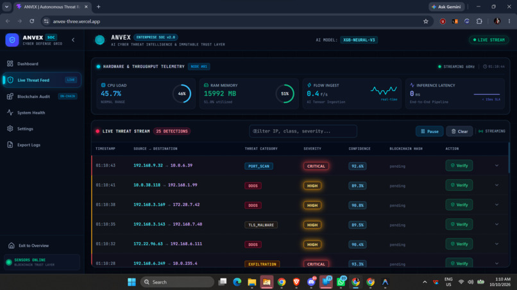Click the Sensors Online status badge
517x290 pixels.
(x=42, y=262)
